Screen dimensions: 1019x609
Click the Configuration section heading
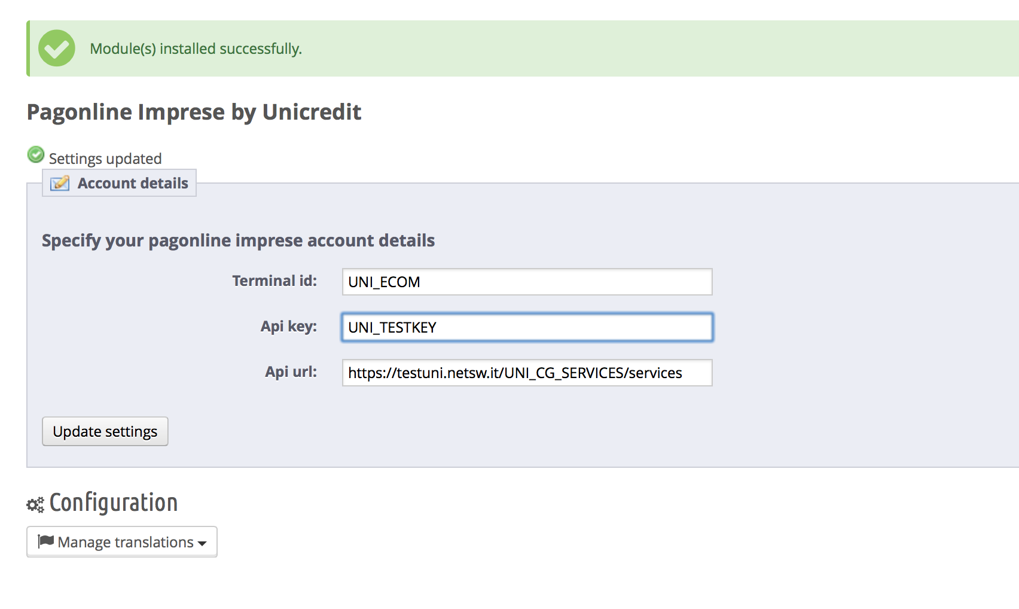click(x=114, y=503)
